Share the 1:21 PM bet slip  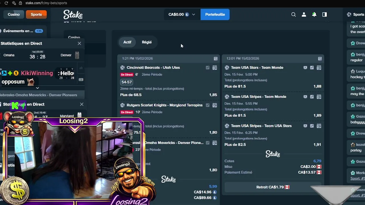(x=216, y=58)
